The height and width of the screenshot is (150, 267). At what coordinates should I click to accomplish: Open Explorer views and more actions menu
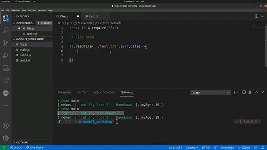point(47,16)
